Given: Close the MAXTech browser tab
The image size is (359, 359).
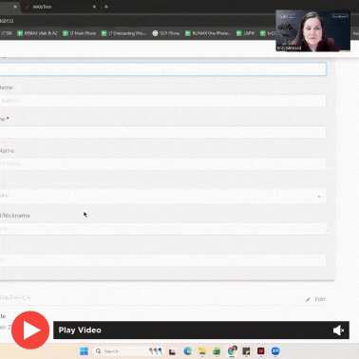Looking at the screenshot, I should tap(94, 7).
